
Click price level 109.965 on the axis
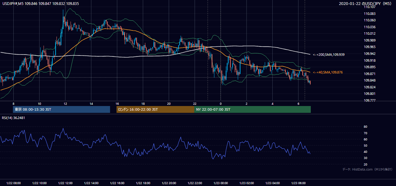(x=369, y=47)
